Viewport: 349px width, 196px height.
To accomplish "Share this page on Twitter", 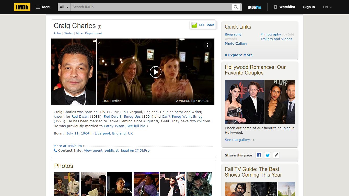I will [267, 155].
